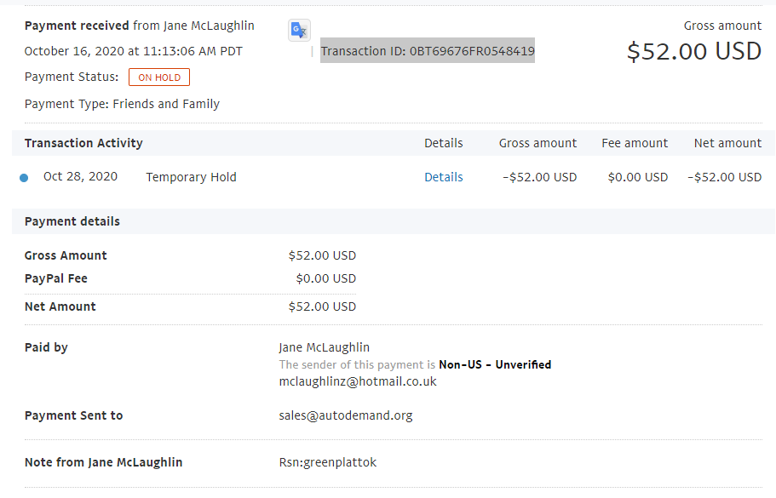The width and height of the screenshot is (776, 498).
Task: Click the Net amount column header
Action: click(727, 143)
